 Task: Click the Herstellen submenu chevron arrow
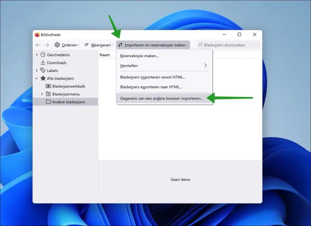coord(206,65)
